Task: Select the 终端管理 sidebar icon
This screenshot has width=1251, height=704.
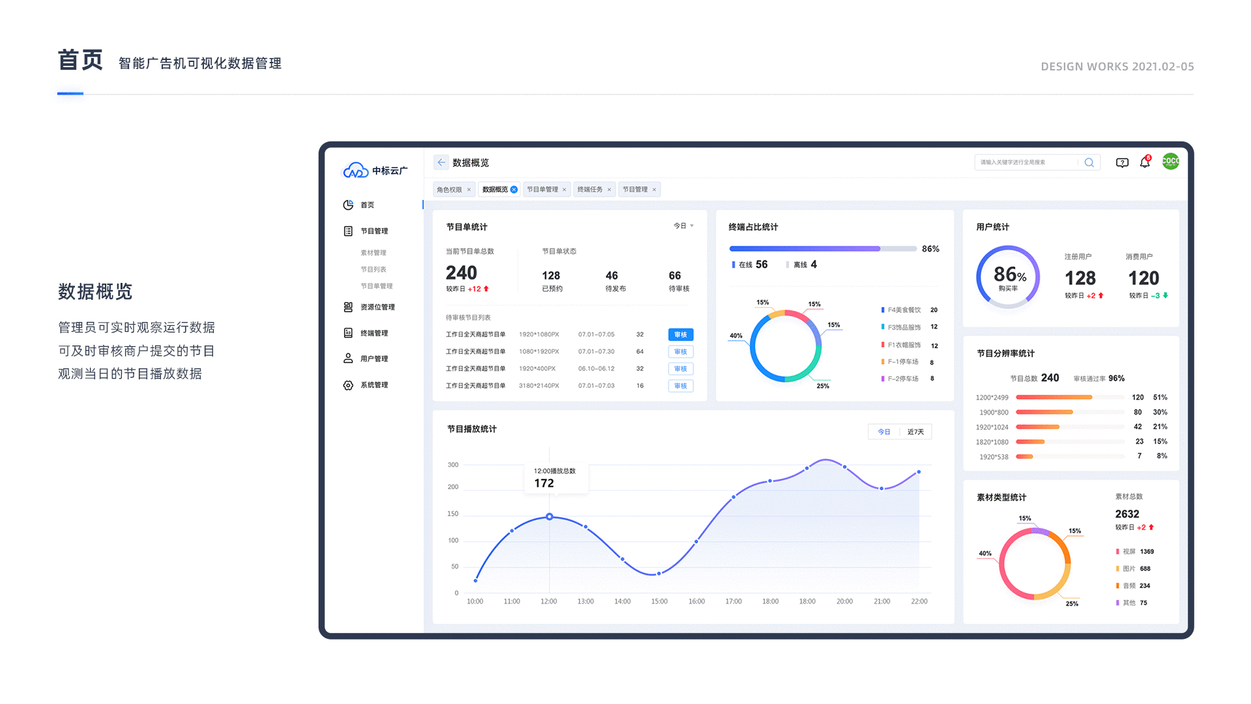Action: (349, 332)
